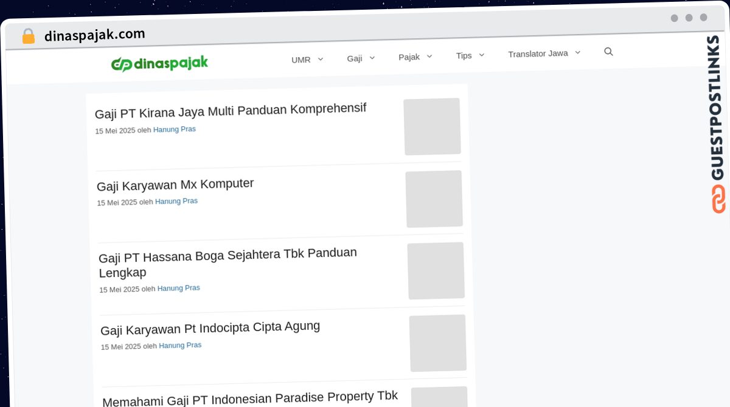Viewport: 730px width, 407px height.
Task: Expand the Pajak dropdown chevron
Action: pyautogui.click(x=431, y=56)
